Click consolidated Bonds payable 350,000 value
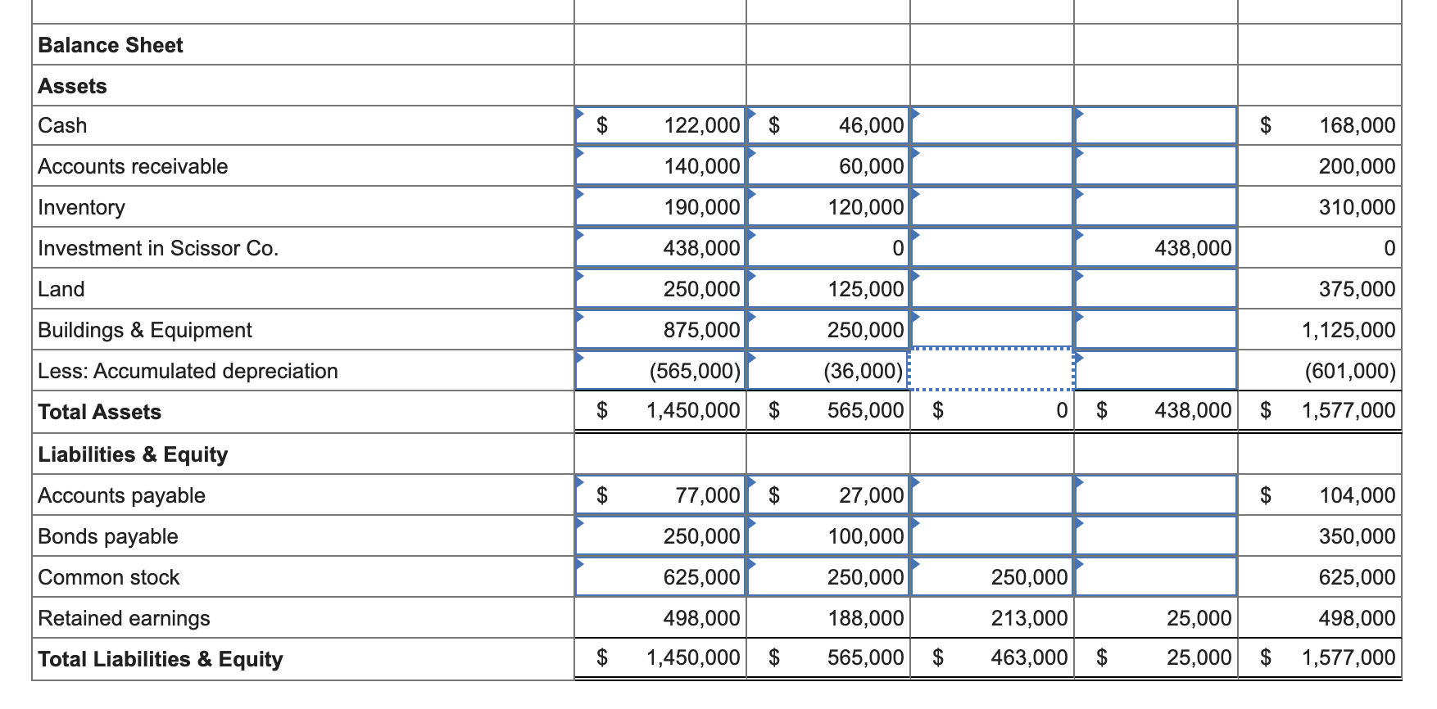 click(1357, 536)
